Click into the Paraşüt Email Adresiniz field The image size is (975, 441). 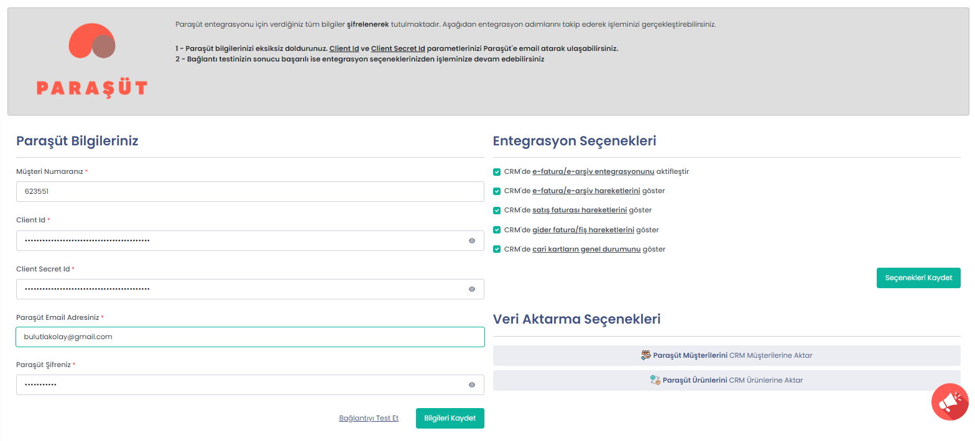pyautogui.click(x=249, y=337)
